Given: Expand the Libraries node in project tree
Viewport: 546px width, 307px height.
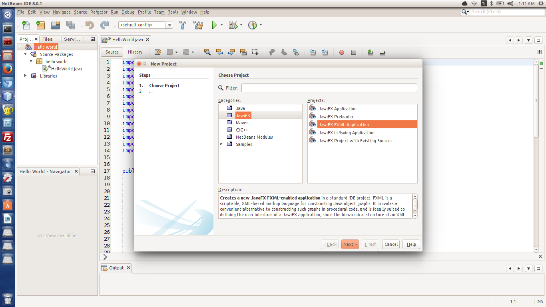Looking at the screenshot, I should 26,76.
